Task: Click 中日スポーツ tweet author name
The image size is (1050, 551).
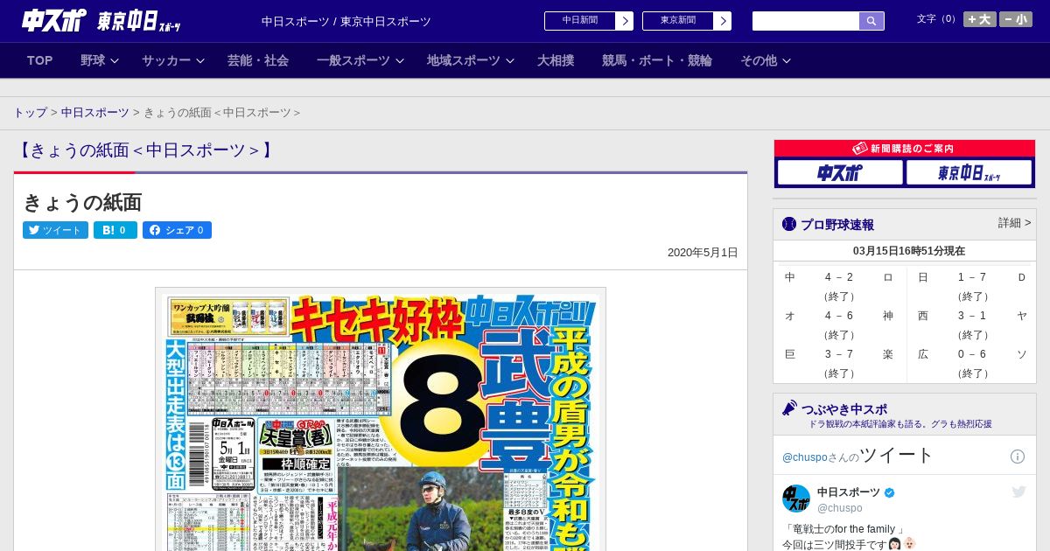Action: pos(849,492)
